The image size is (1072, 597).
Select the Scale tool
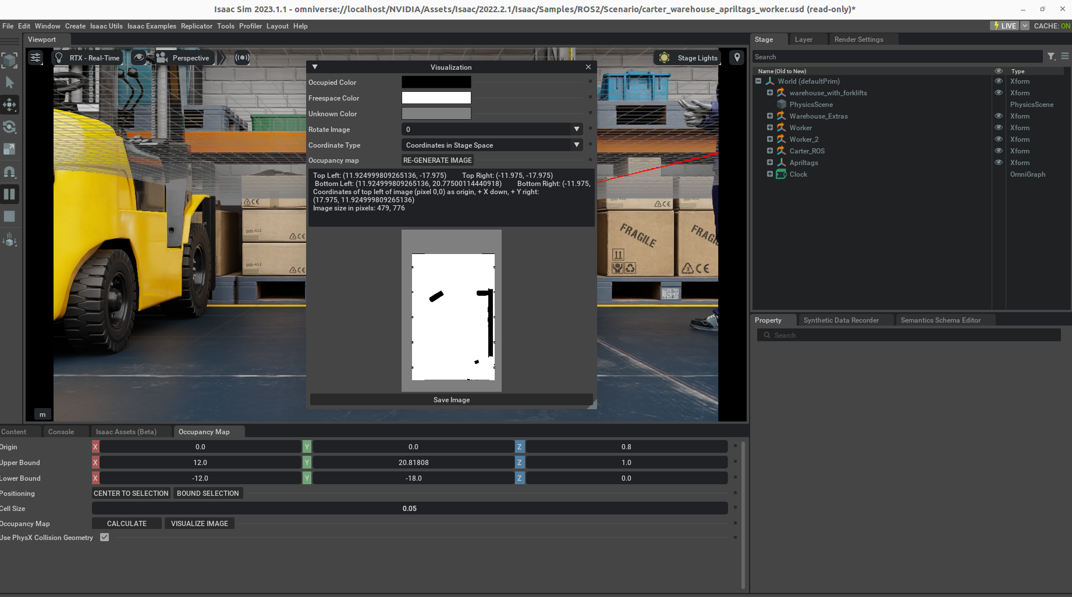click(x=10, y=149)
